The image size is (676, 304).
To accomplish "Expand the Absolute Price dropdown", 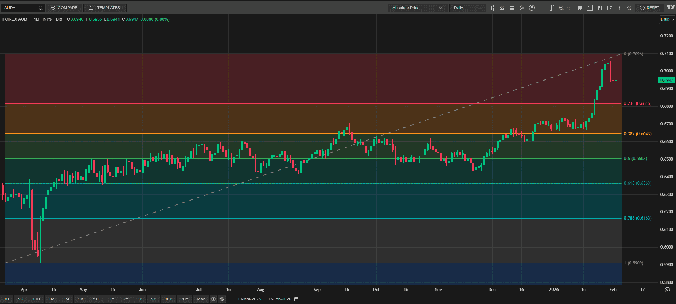I will point(418,8).
